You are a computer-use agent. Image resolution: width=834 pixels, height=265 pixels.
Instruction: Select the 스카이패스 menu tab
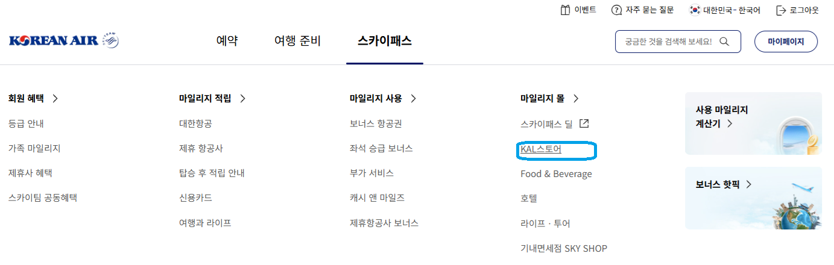384,42
